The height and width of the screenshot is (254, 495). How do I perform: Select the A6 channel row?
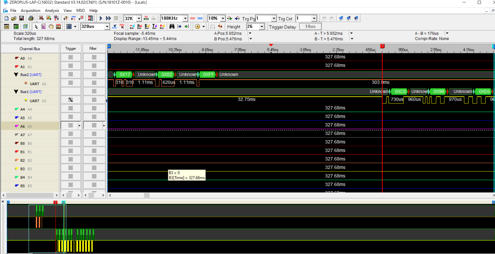[x=30, y=126]
